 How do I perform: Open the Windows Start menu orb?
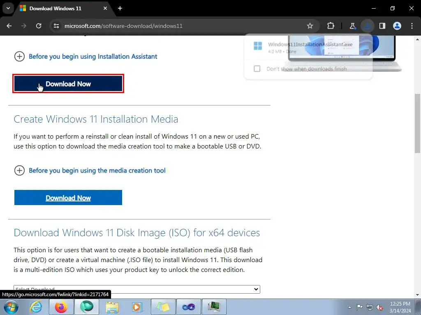(11, 307)
